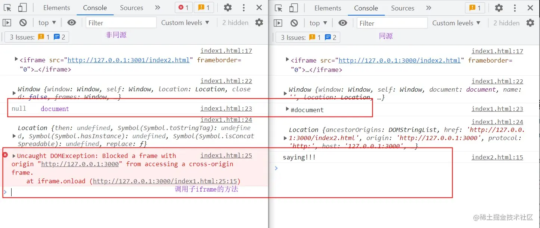540x228 pixels.
Task: Click 3 Issues button in left DevTools
Action: (37, 37)
